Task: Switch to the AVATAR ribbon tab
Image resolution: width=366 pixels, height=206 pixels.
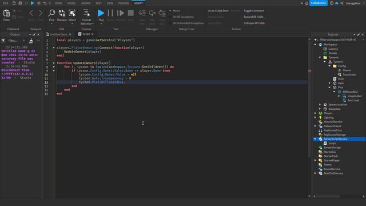Action: pyautogui.click(x=86, y=3)
